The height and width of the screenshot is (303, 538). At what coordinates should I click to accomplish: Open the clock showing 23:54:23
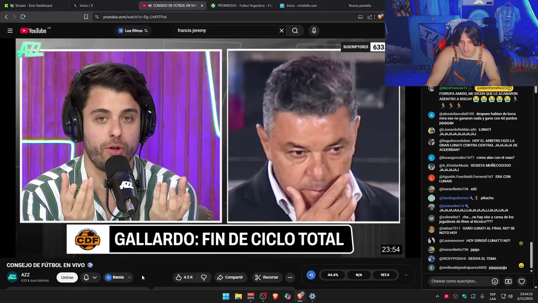click(x=526, y=296)
